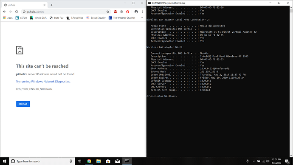Open Chrome profile avatar
This screenshot has height=165, width=293.
136,11
